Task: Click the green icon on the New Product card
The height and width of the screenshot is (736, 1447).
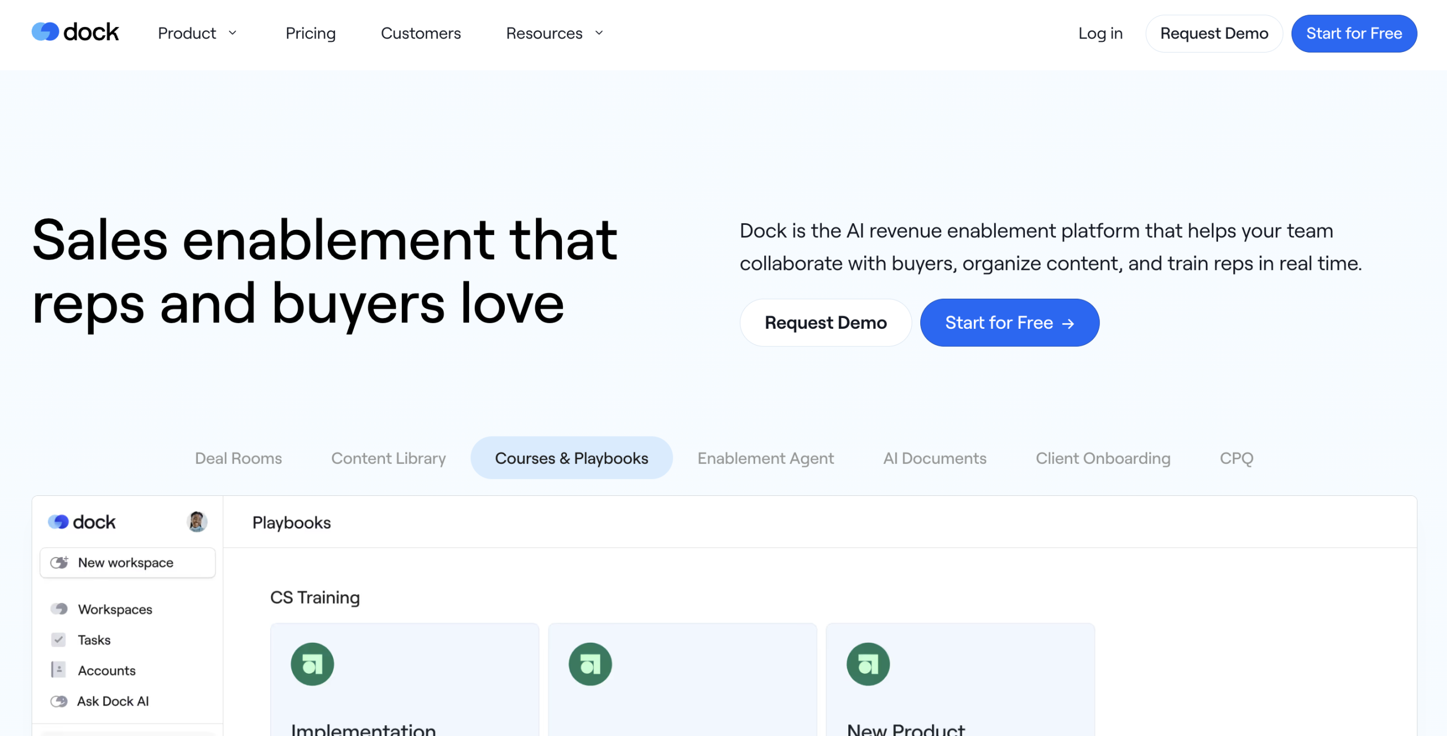Action: (x=868, y=664)
